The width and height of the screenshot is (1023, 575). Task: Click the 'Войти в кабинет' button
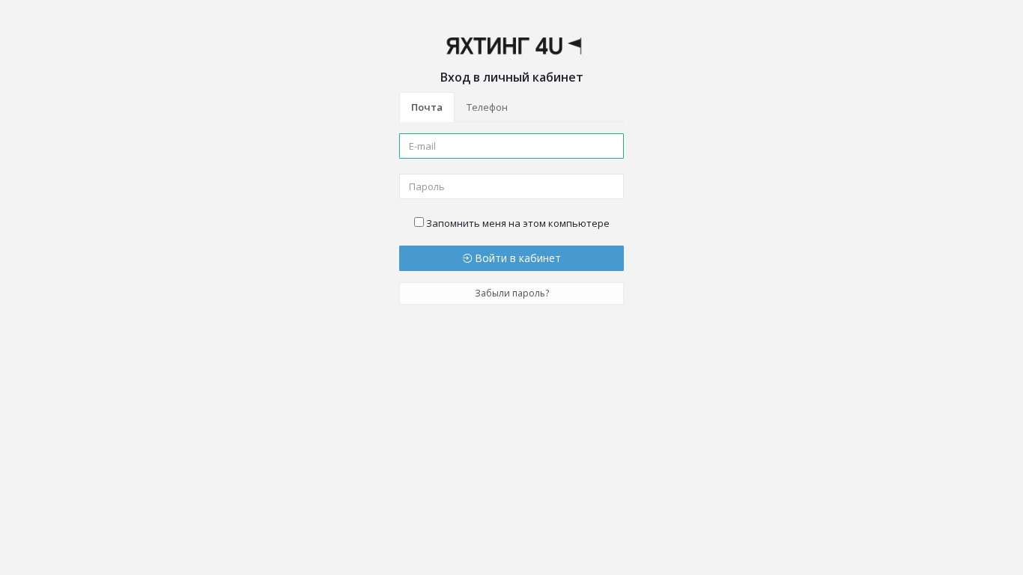click(x=511, y=258)
